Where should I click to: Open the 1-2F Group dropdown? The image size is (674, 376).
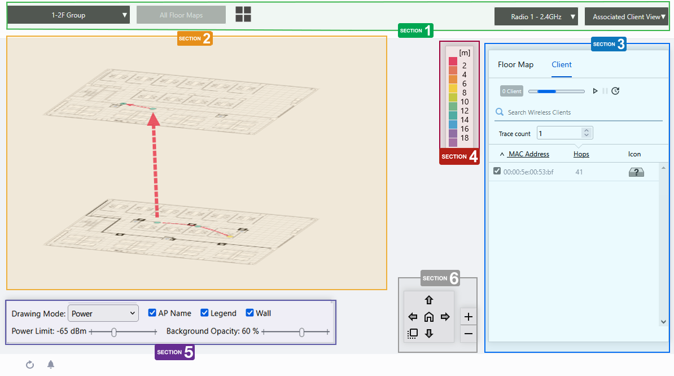click(x=68, y=15)
